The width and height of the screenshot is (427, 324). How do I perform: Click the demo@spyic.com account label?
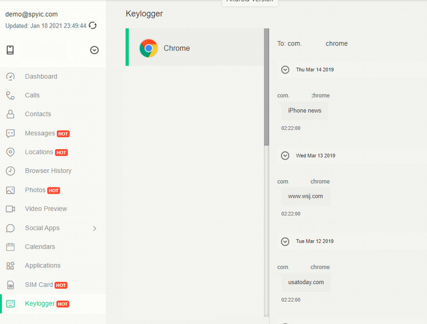[x=31, y=14]
